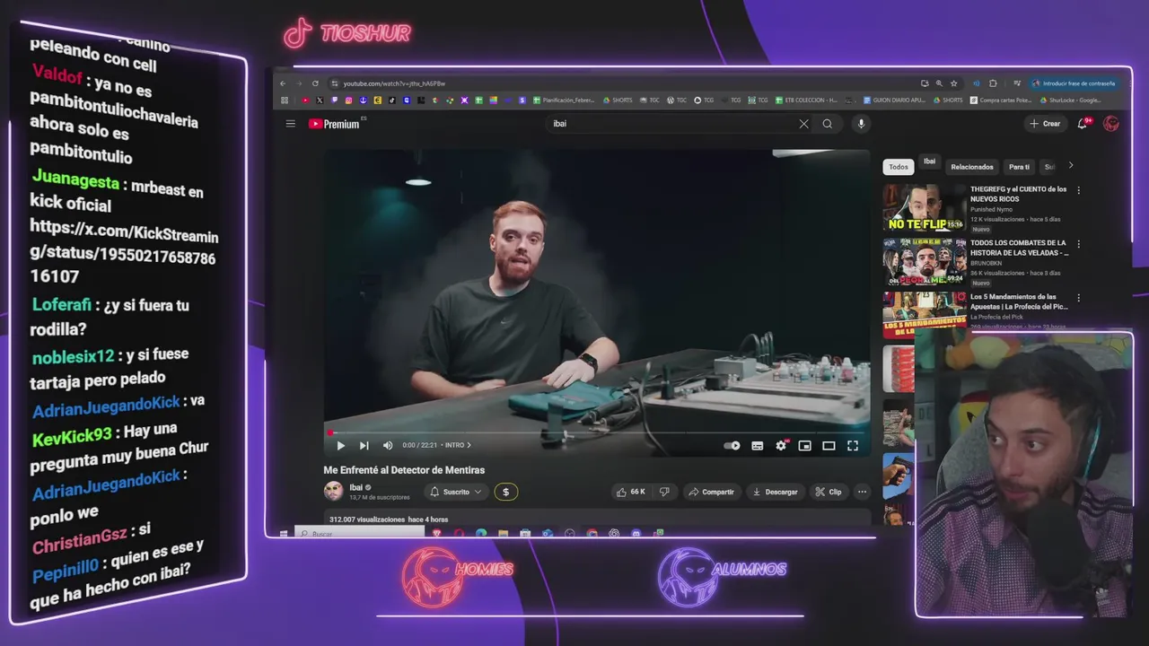Open the Ibai channel name link
This screenshot has height=646, width=1149.
click(x=355, y=487)
